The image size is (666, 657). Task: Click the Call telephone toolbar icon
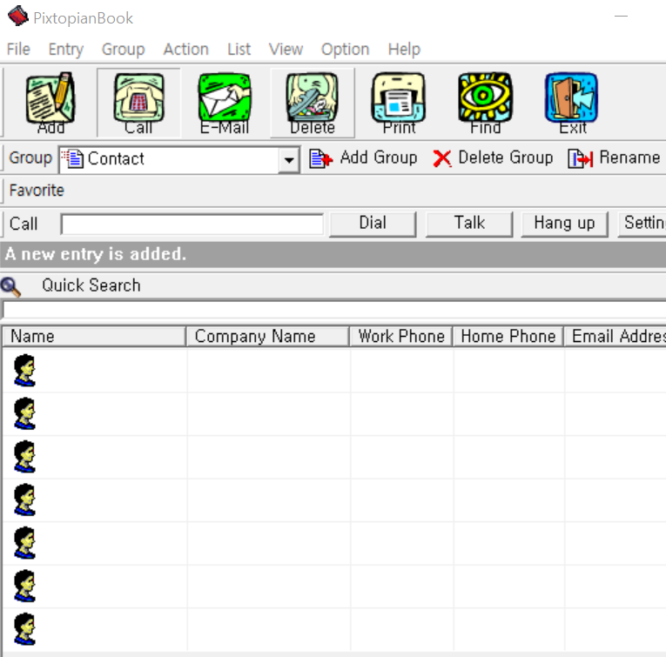pos(139,104)
